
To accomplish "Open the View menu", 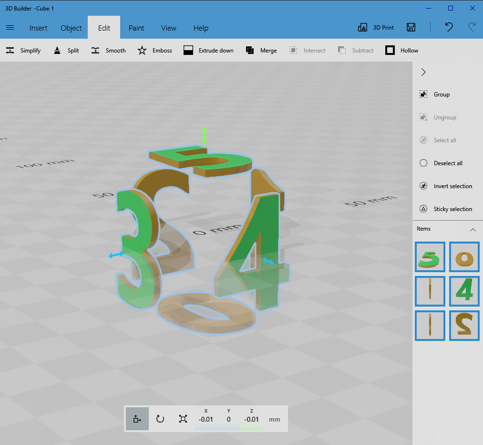I will (168, 28).
